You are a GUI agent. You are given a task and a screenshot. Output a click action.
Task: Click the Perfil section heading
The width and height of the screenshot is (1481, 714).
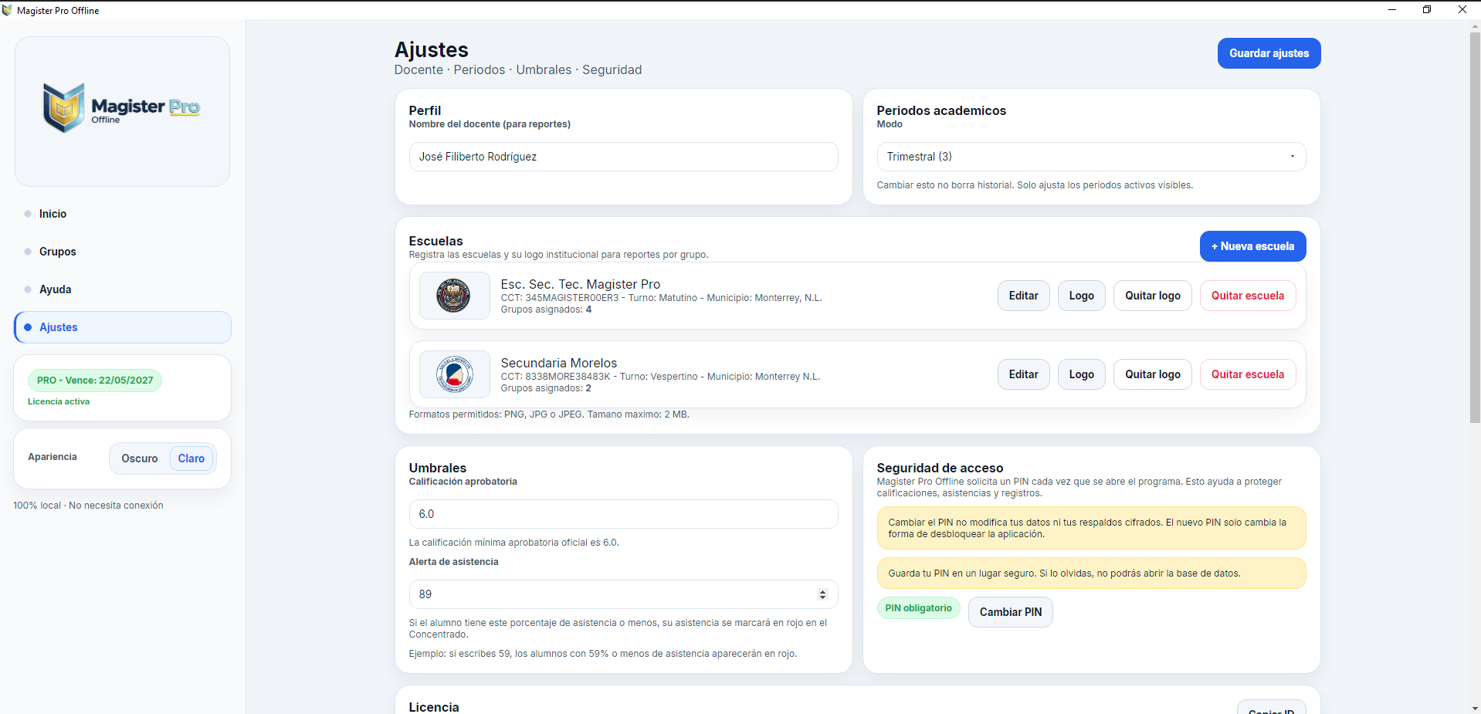(425, 110)
